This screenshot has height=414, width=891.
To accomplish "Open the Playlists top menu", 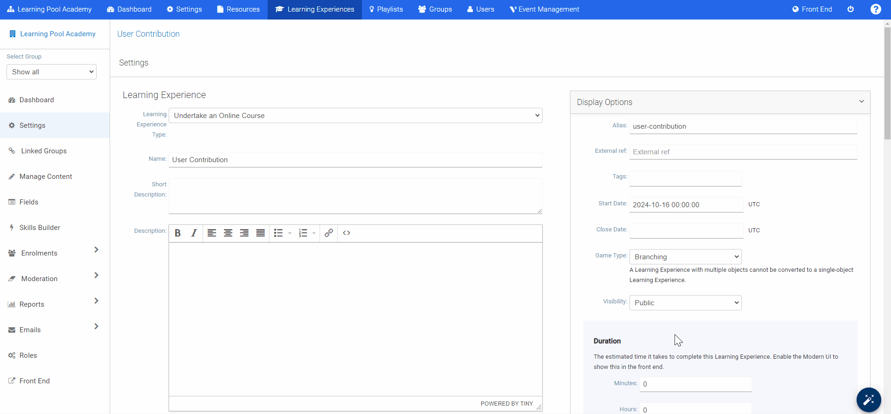I will (x=386, y=9).
